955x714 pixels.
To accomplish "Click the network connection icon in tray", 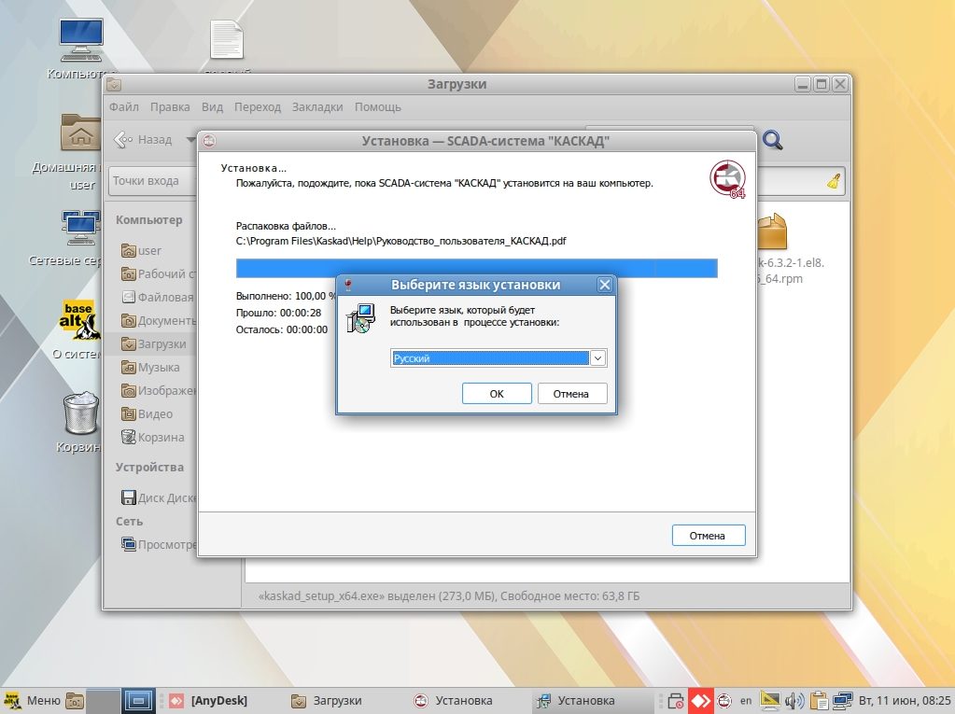I will click(843, 700).
